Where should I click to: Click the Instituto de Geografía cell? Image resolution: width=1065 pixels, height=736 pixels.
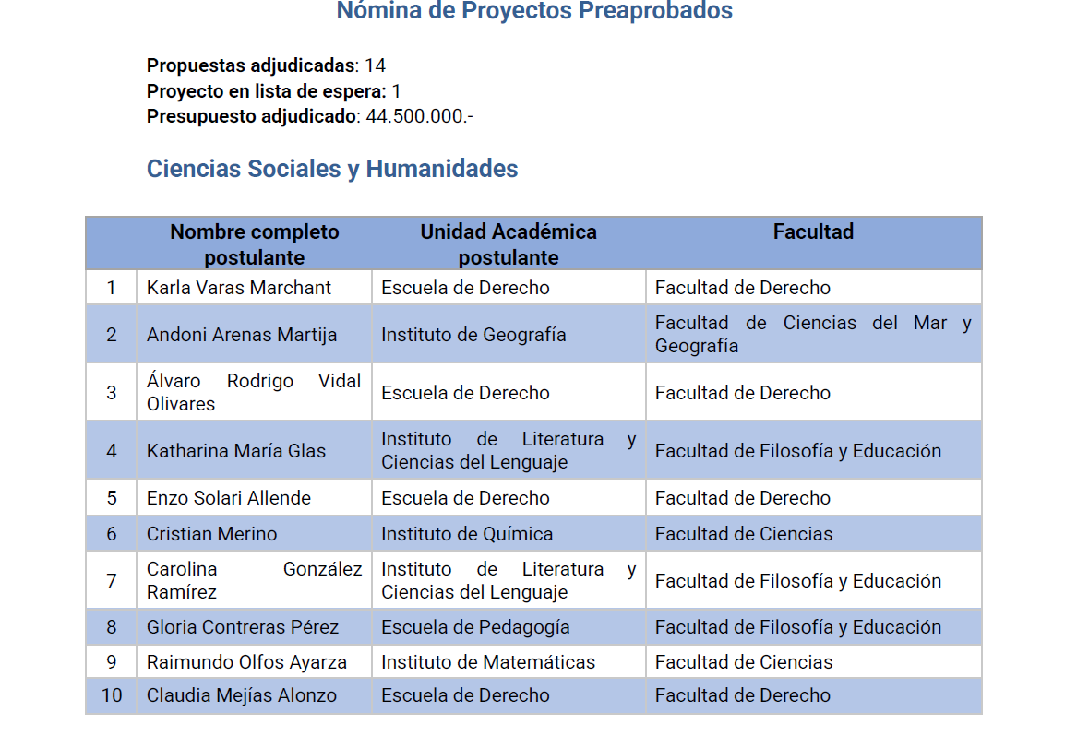(x=473, y=335)
